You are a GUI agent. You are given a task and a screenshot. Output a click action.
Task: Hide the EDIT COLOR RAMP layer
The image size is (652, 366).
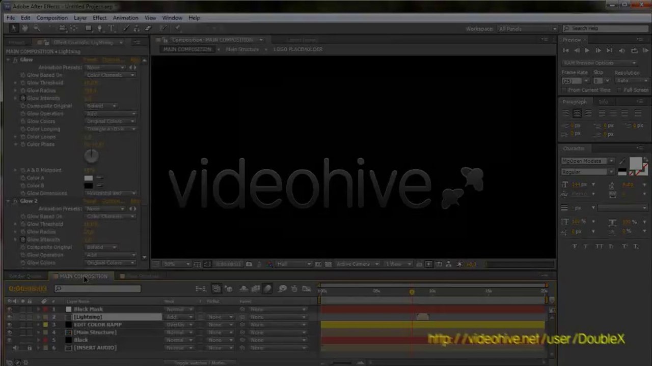(9, 324)
